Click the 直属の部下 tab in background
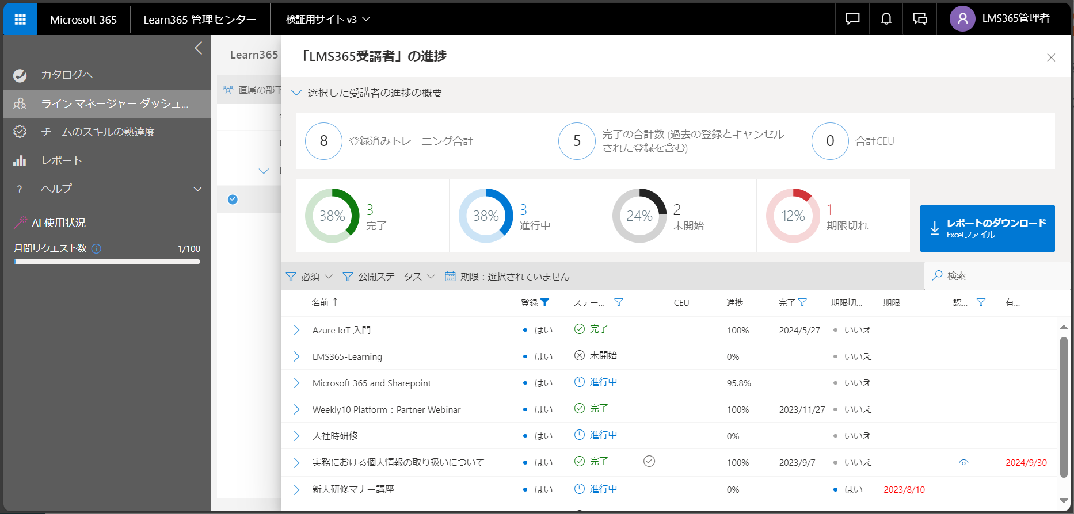 click(252, 90)
